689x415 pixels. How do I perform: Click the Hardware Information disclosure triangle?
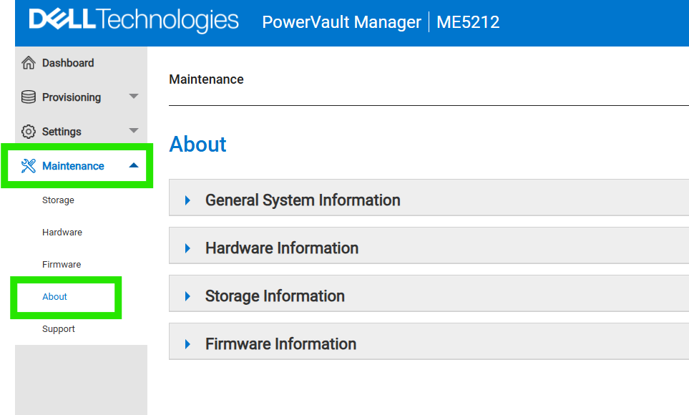pos(188,248)
